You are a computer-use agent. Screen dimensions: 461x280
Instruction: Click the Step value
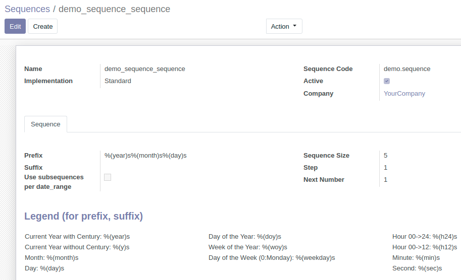[385, 167]
